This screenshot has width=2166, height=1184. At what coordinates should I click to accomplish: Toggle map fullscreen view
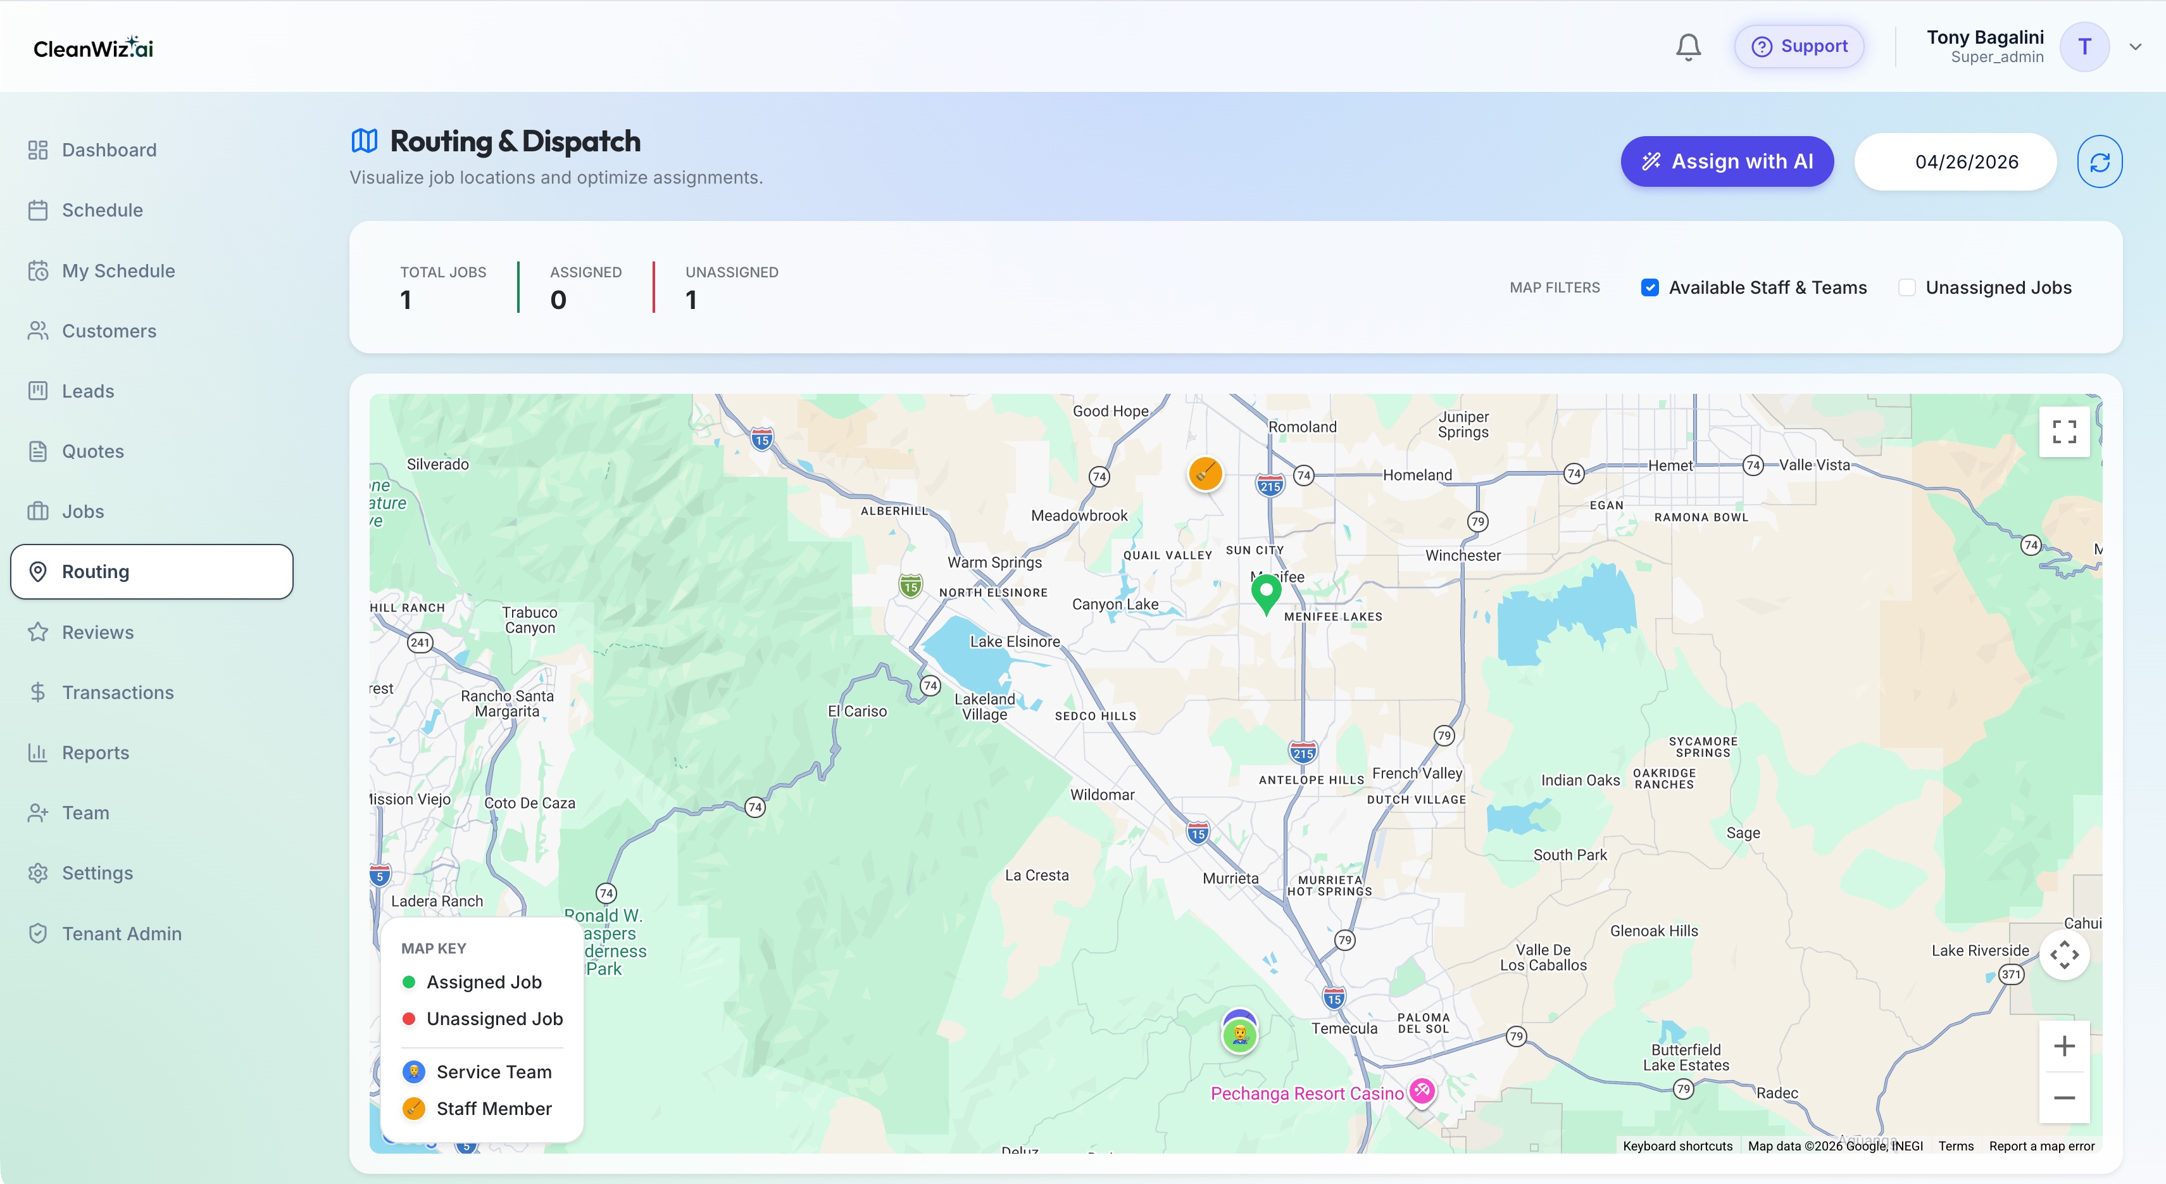tap(2064, 432)
